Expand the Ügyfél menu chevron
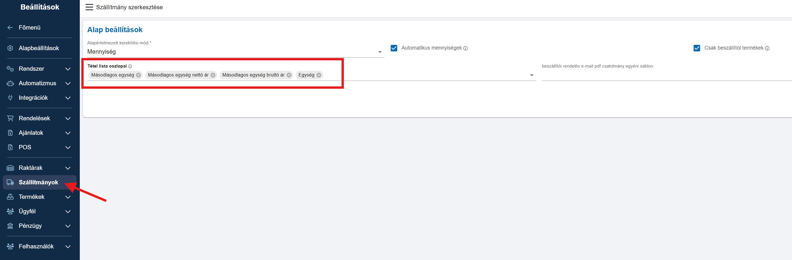792x260 pixels. click(68, 211)
